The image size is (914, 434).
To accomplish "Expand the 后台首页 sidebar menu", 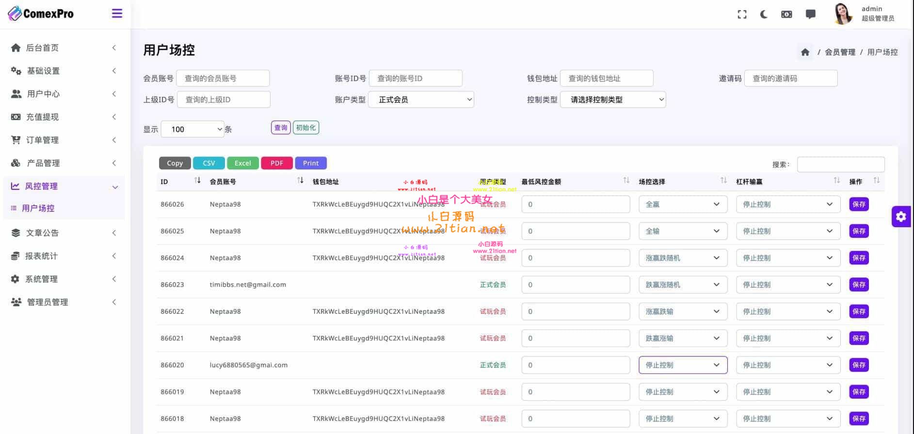I will tap(63, 47).
